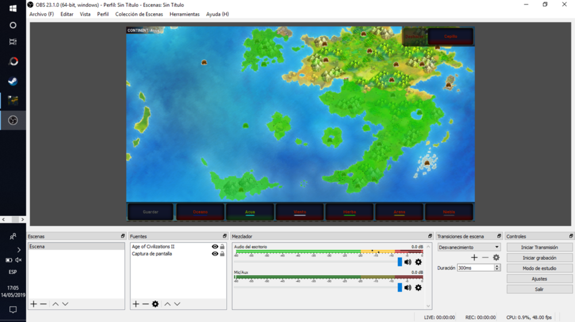The width and height of the screenshot is (575, 322).
Task: Select Escena in scenes list
Action: click(76, 247)
